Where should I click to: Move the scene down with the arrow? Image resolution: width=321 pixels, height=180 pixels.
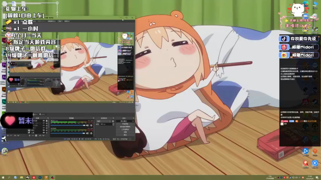click(18, 136)
